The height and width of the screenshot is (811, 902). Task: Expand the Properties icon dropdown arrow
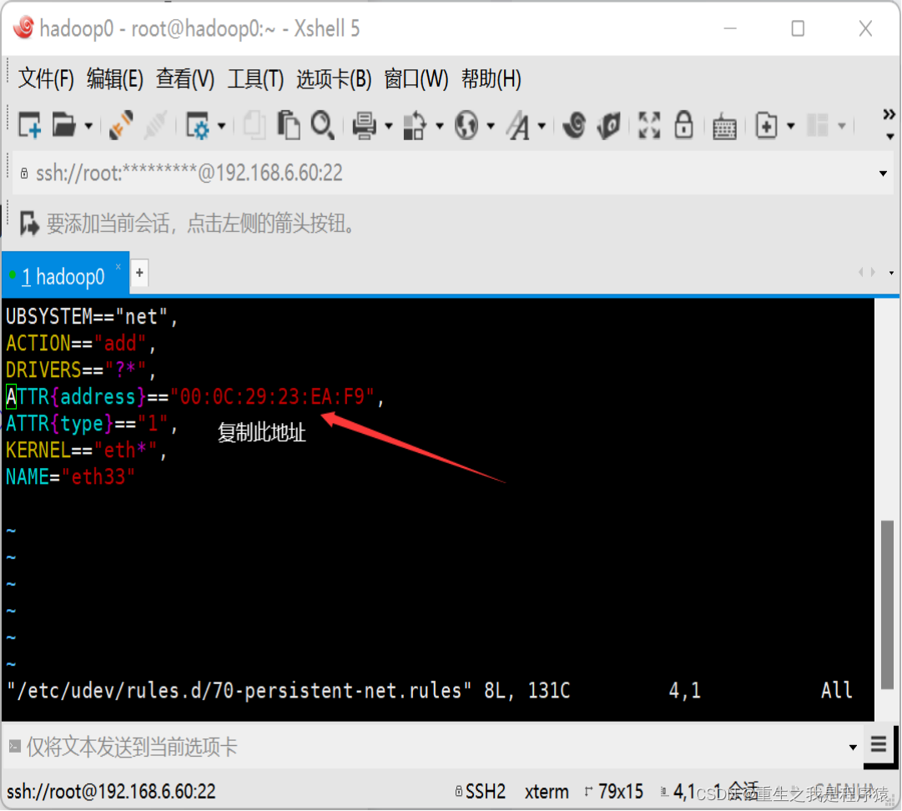(221, 125)
